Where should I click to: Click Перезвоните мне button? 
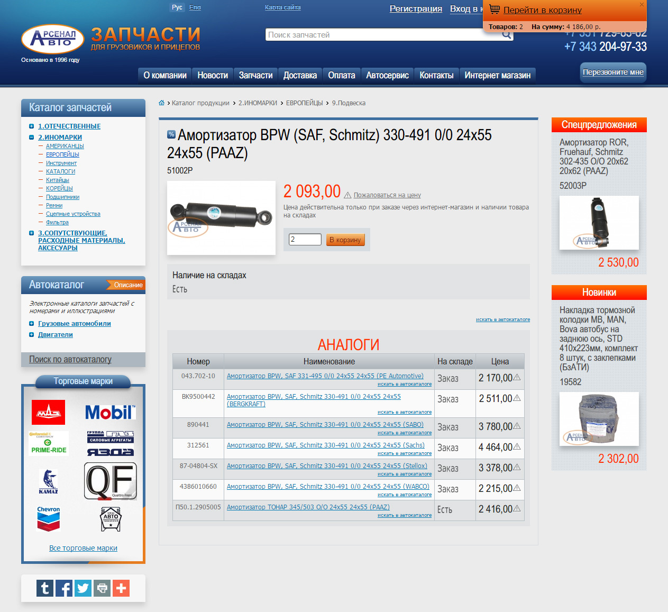pyautogui.click(x=614, y=72)
